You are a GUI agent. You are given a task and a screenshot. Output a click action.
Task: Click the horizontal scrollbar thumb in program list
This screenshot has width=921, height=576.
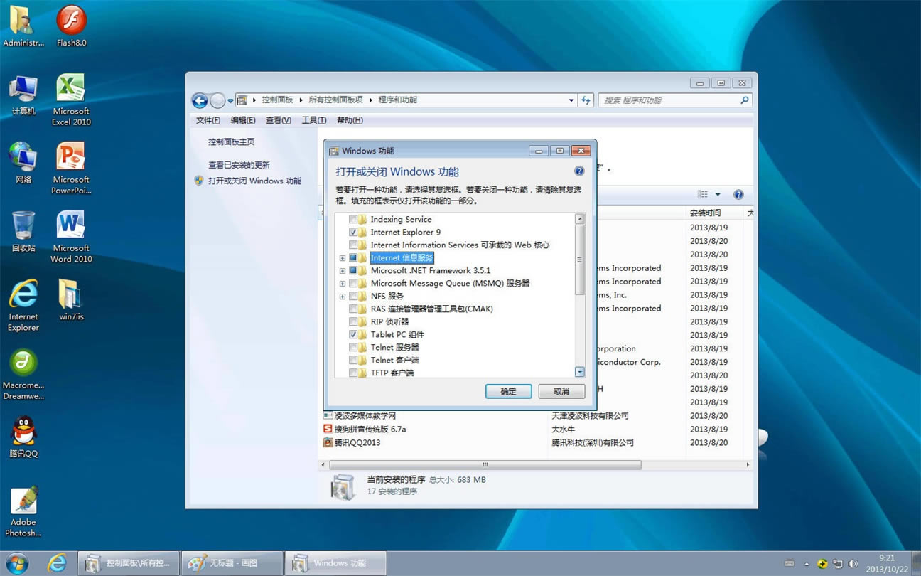point(485,464)
